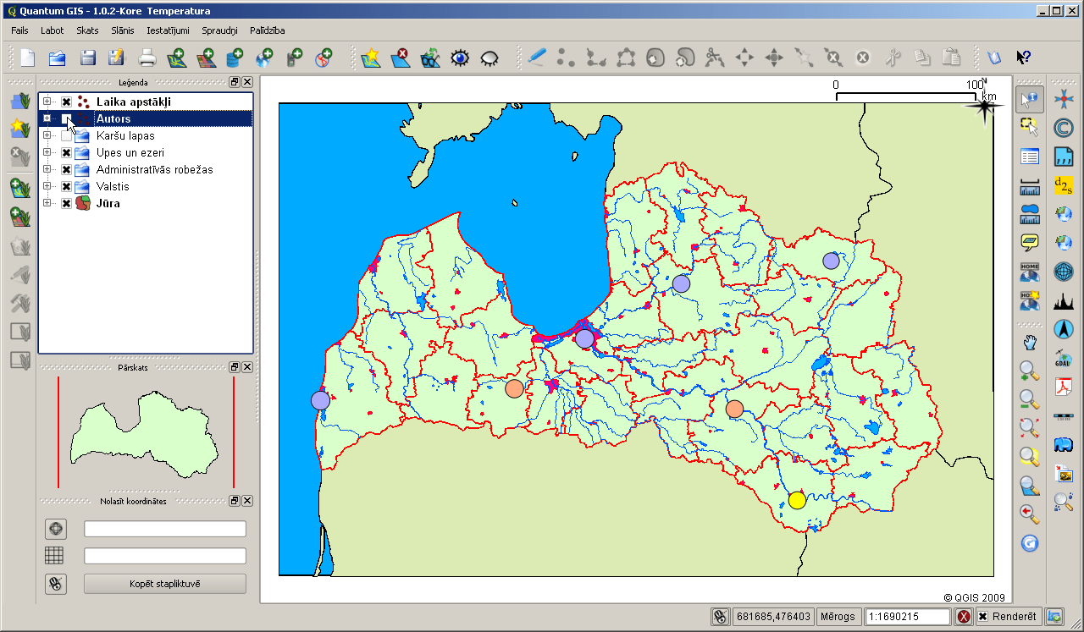Open the attribute table icon

coord(1030,157)
